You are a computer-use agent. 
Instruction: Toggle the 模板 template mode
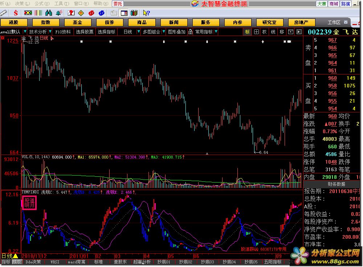pyautogui.click(x=17, y=262)
